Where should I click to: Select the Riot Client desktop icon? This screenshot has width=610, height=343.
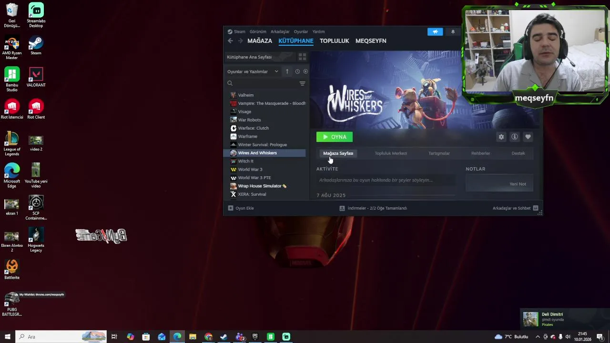point(36,109)
